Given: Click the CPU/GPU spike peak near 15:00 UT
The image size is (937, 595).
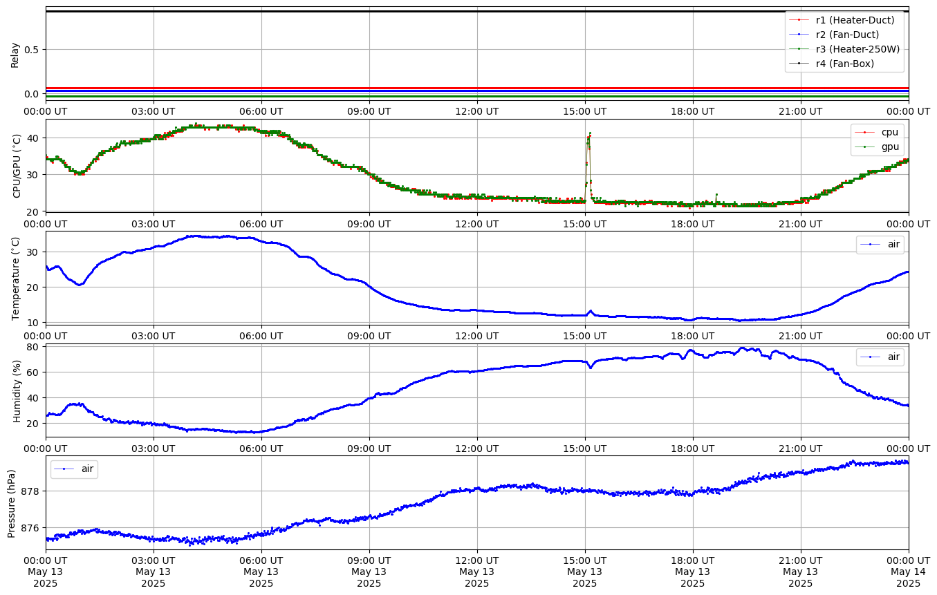Looking at the screenshot, I should (590, 133).
